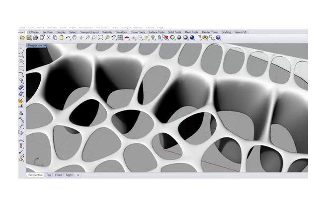Image resolution: width=327 pixels, height=205 pixels.
Task: Select the blue solid cylinder tool
Action: pos(21,87)
